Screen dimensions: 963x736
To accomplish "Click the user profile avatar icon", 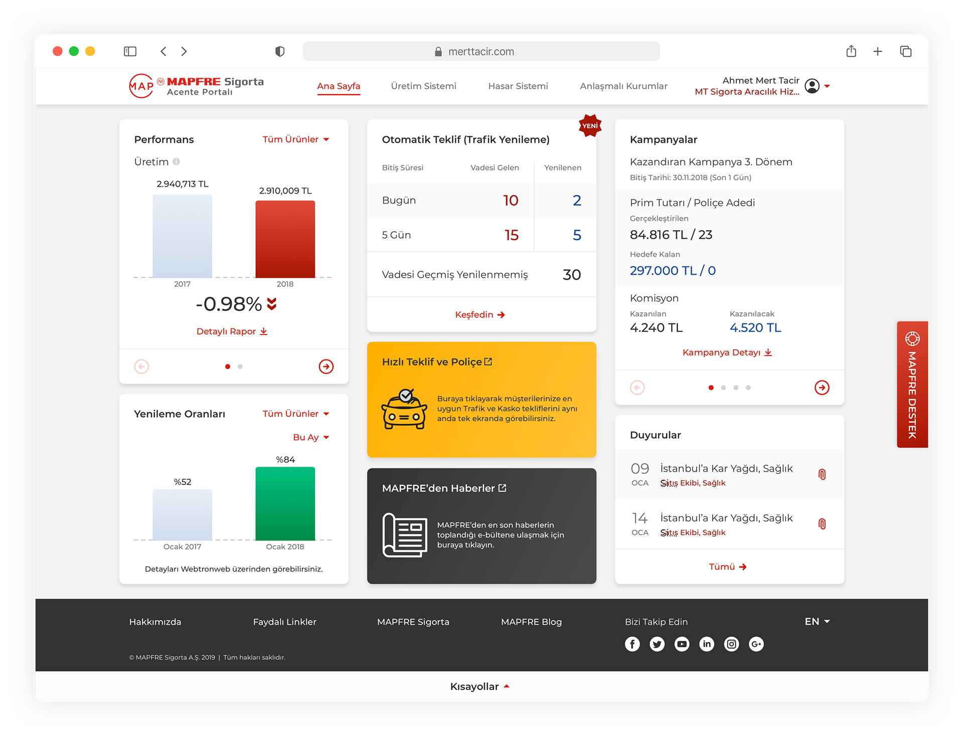I will tap(812, 86).
